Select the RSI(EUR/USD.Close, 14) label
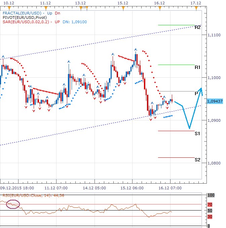The width and height of the screenshot is (226, 228). [x=29, y=196]
